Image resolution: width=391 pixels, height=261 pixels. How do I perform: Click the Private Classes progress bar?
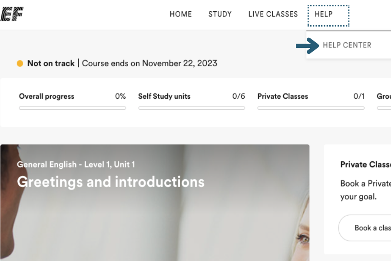click(x=311, y=108)
